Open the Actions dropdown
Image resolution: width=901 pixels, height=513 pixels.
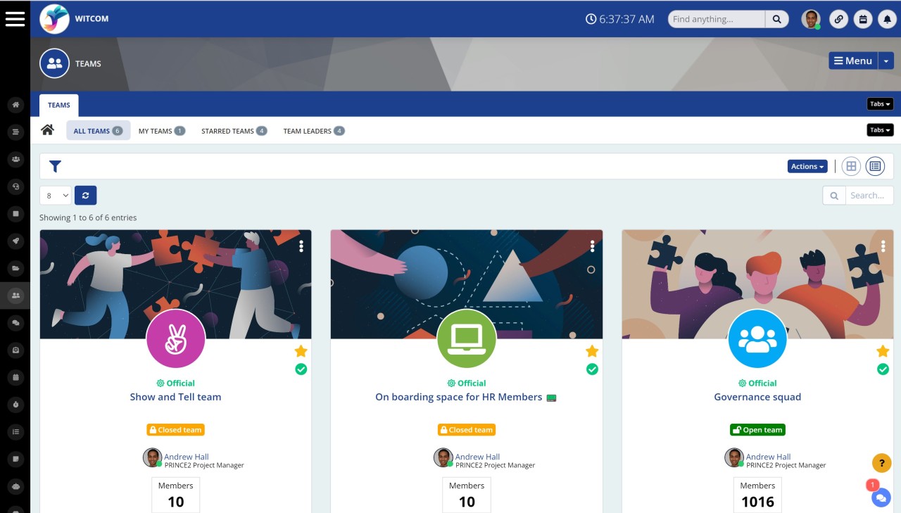point(807,166)
